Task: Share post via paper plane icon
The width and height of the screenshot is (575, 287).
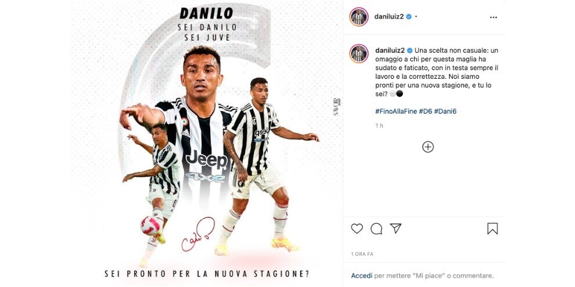Action: tap(396, 228)
